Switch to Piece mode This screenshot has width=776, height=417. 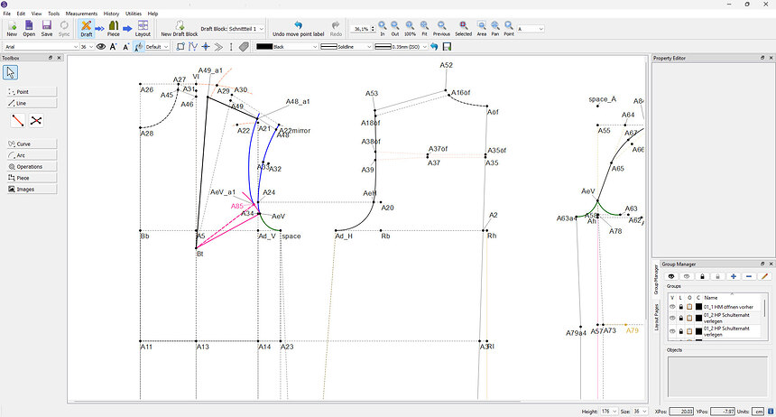click(x=114, y=28)
